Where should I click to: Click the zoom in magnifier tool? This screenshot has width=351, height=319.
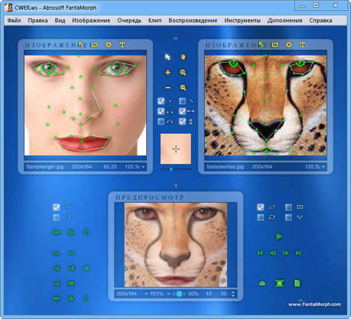[183, 73]
